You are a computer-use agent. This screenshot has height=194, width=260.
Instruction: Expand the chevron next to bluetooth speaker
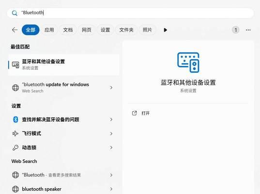click(111, 189)
